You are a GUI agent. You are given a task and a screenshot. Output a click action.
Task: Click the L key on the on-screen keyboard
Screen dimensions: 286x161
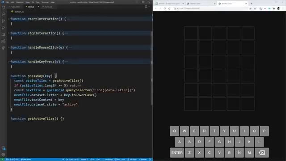click(x=259, y=142)
